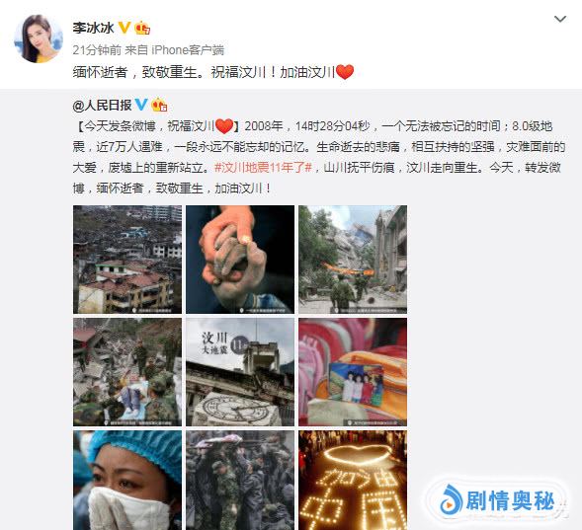Open the collapsed town buildings photo
The width and height of the screenshot is (582, 530).
pos(127,260)
